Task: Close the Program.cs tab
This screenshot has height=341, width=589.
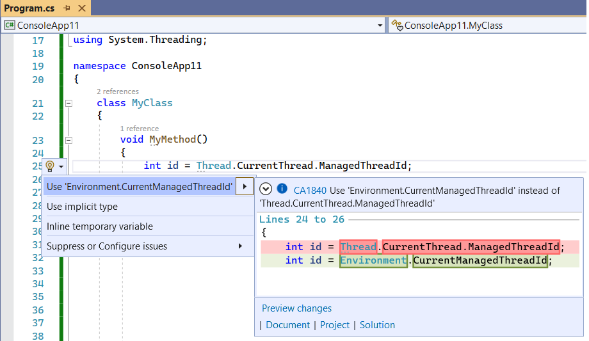Action: 81,8
